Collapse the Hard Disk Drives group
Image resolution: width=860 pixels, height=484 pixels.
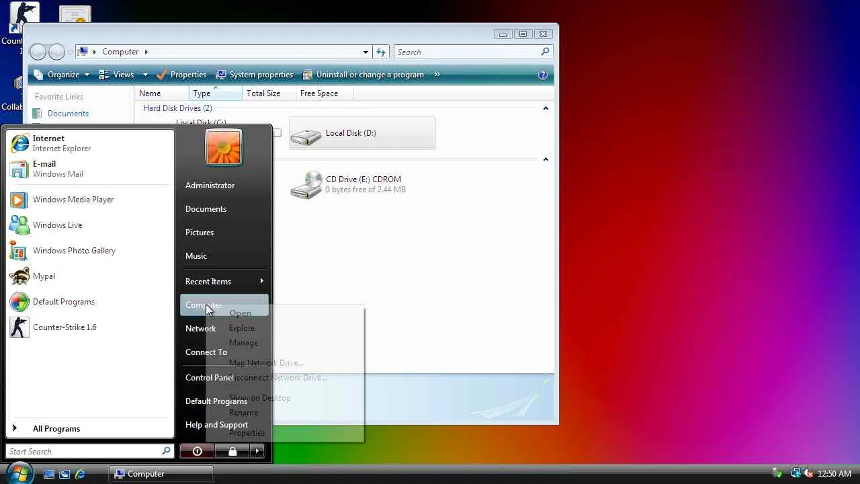tap(546, 108)
